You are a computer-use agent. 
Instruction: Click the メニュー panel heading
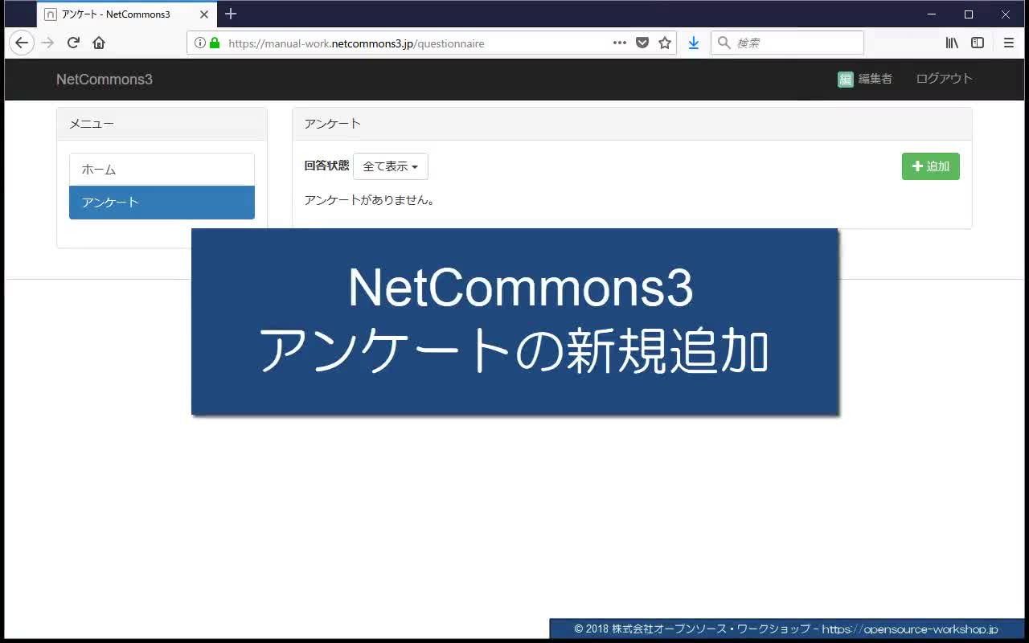[x=162, y=124]
